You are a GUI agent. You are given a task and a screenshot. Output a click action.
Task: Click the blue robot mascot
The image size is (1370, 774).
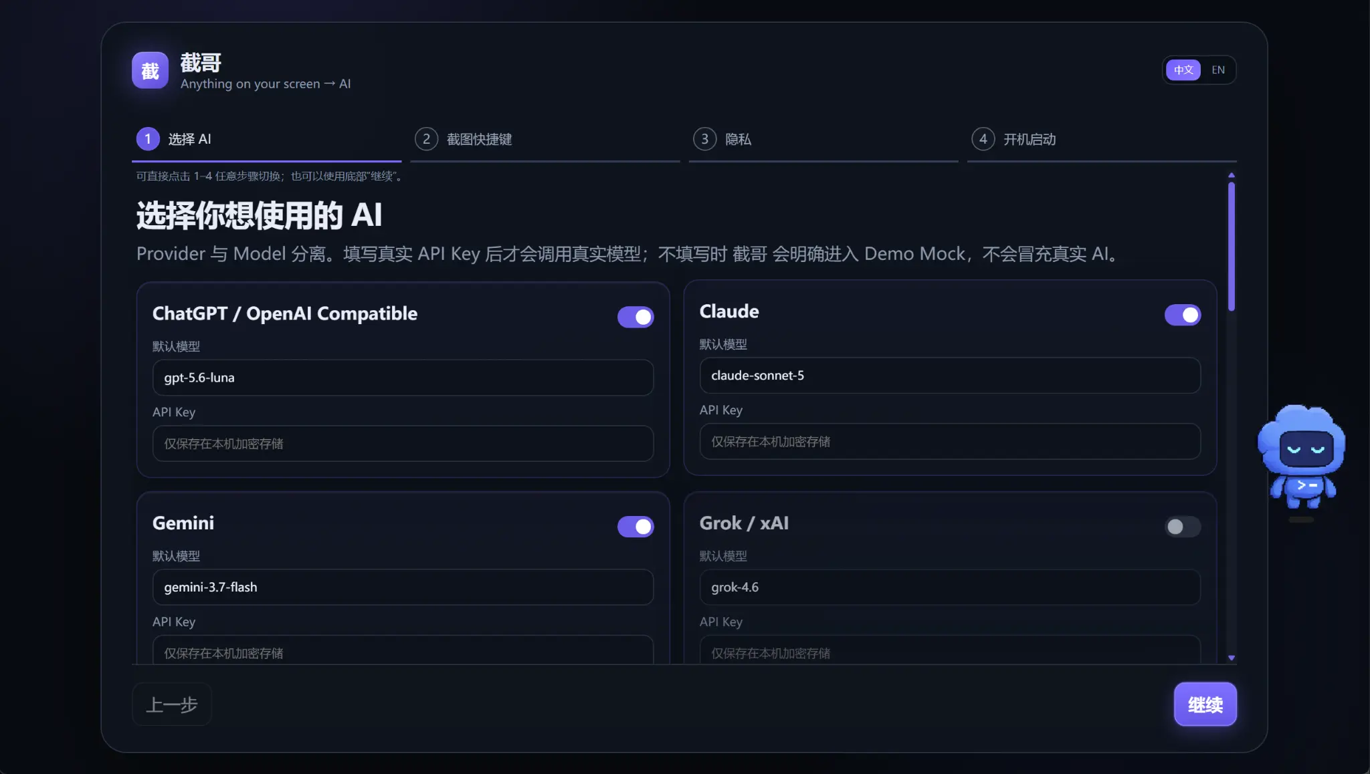(x=1301, y=458)
